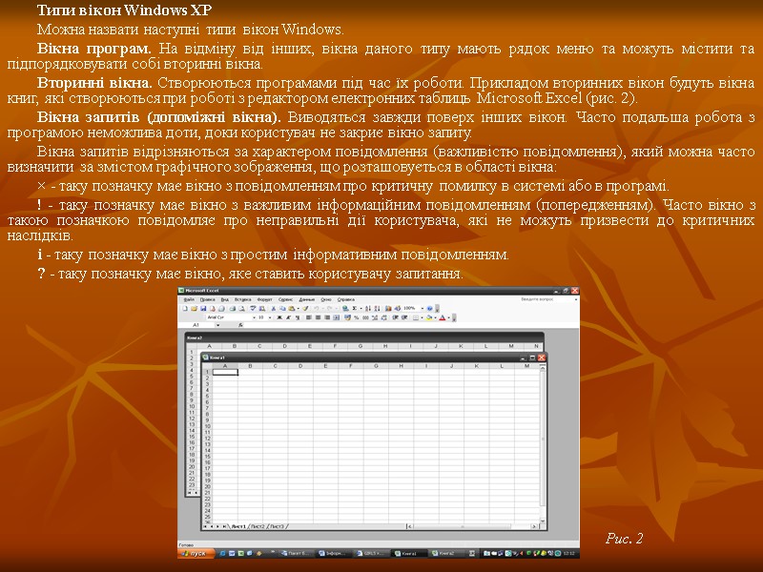
Task: Open a workbook using the Open folder icon
Action: tap(196, 306)
